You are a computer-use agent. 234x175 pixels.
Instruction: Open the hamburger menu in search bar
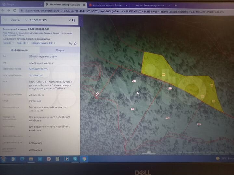point(5,20)
